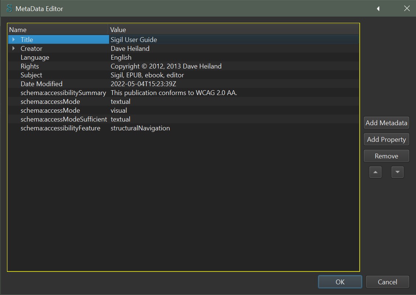
Task: Select the Rights row
Action: point(183,66)
